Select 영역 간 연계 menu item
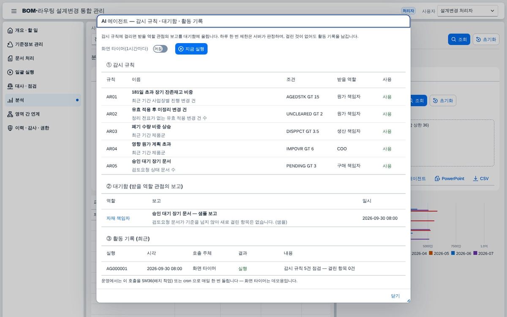This screenshot has width=507, height=317. click(x=43, y=114)
